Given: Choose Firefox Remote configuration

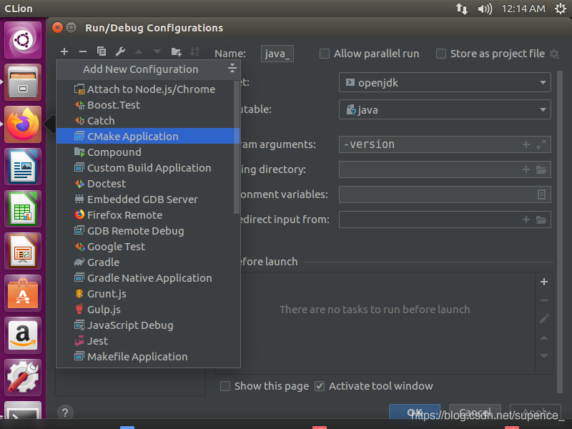Looking at the screenshot, I should click(148, 215).
